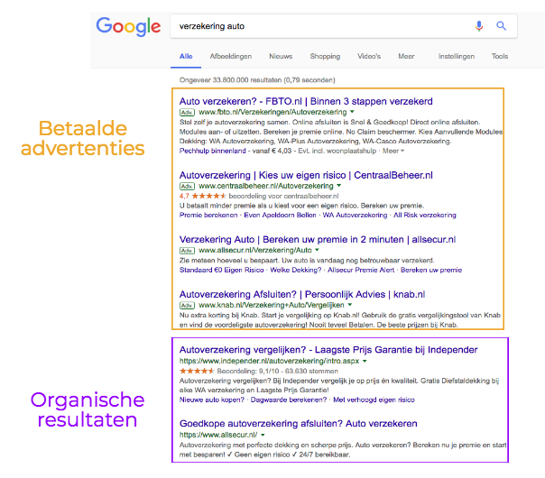Open the 'WA Autoverzekering' sitelink
Image resolution: width=545 pixels, height=478 pixels.
tap(355, 215)
